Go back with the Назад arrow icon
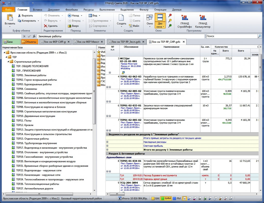Screen dimensions: 264x203 [x=69, y=15]
